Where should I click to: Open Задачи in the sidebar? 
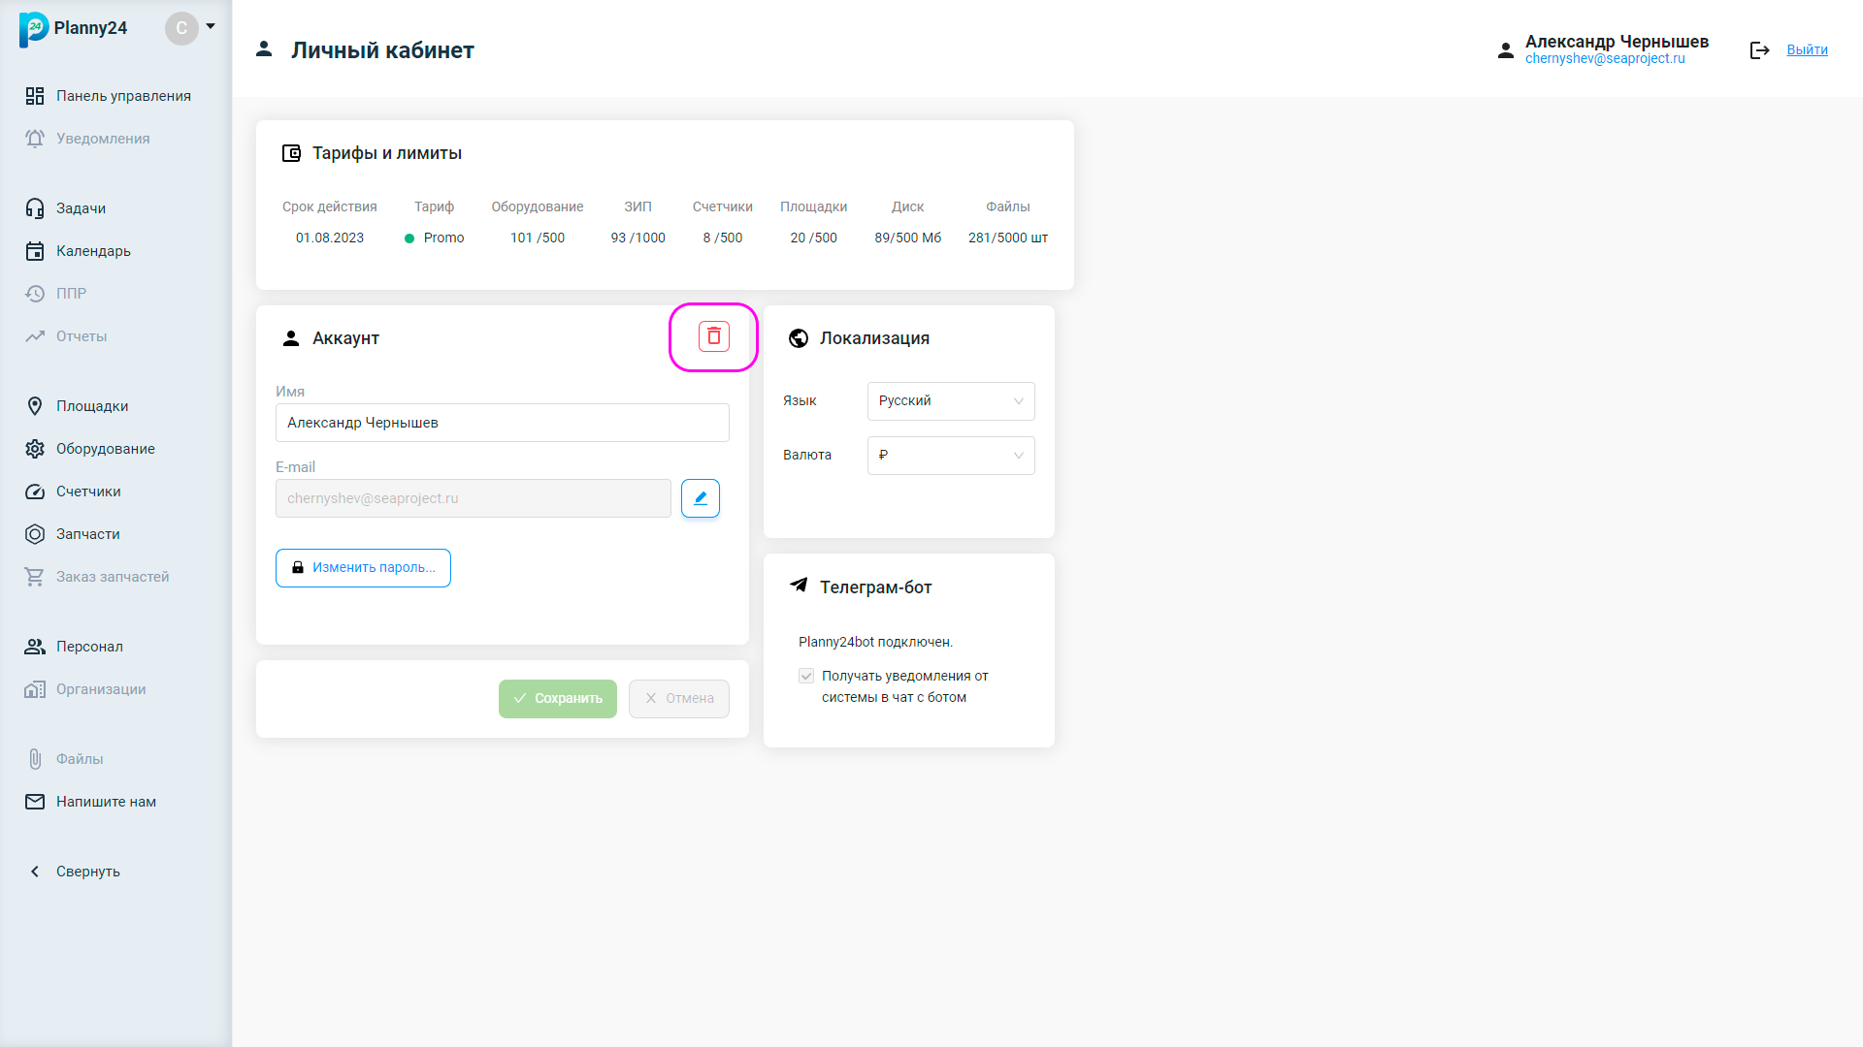coord(81,208)
